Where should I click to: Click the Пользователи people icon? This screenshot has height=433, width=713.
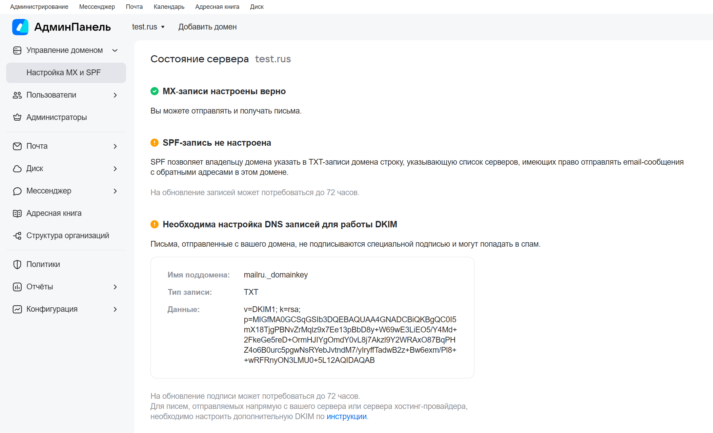(x=17, y=95)
